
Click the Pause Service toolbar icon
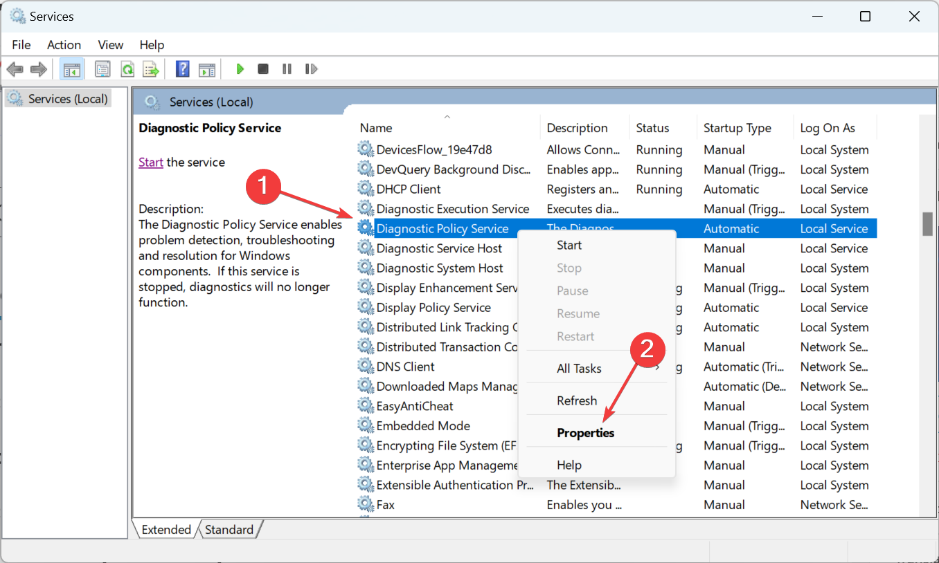287,69
